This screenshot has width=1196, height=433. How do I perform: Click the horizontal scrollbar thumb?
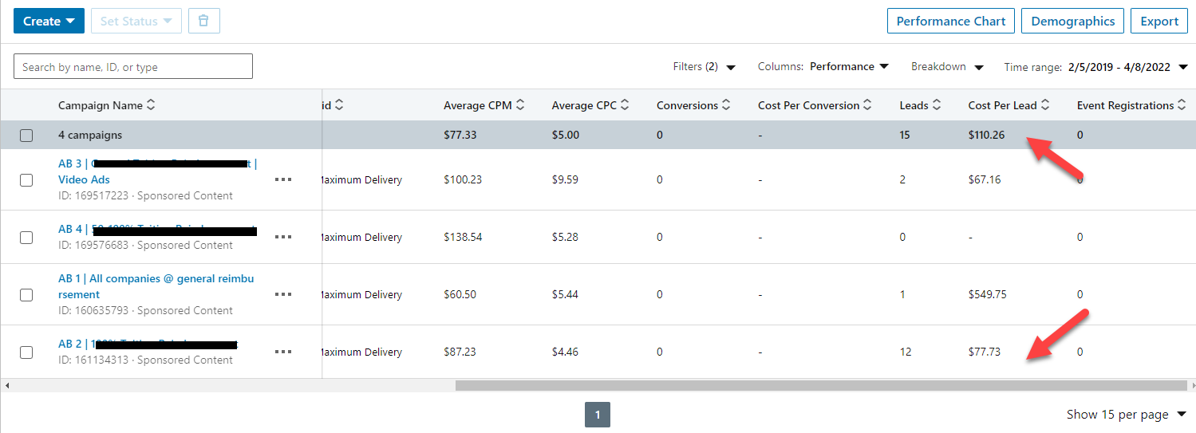[x=821, y=385]
